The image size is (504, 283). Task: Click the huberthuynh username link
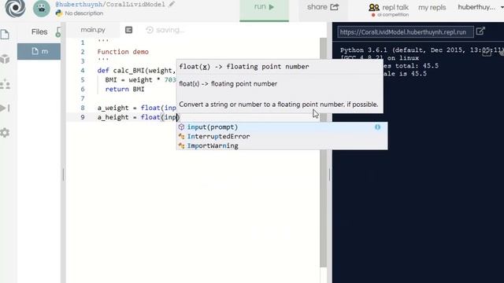[79, 4]
